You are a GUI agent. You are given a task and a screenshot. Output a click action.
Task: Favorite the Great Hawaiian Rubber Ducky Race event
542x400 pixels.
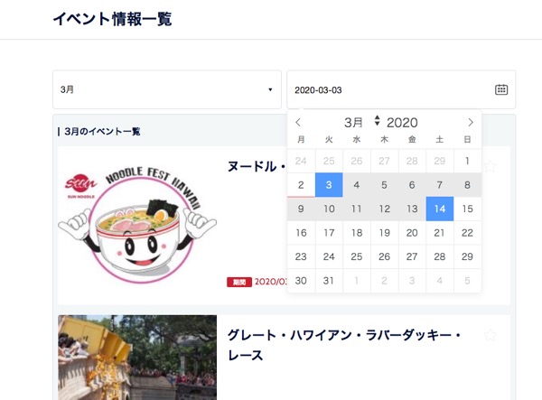pyautogui.click(x=490, y=335)
